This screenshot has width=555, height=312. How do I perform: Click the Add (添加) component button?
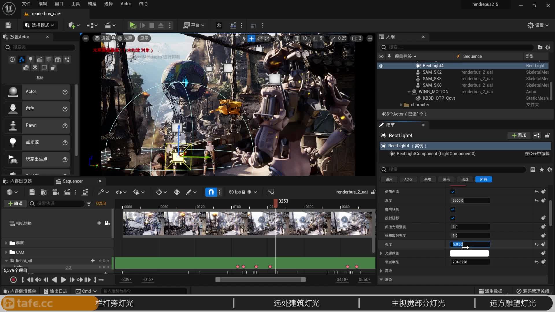[519, 135]
